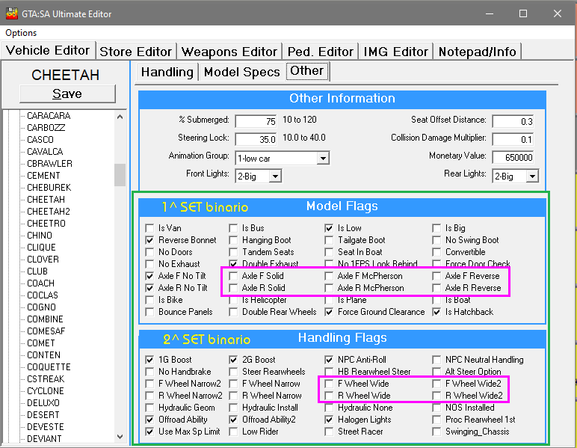The height and width of the screenshot is (448, 577).
Task: Uncheck the Is Low checkbox
Action: click(329, 228)
